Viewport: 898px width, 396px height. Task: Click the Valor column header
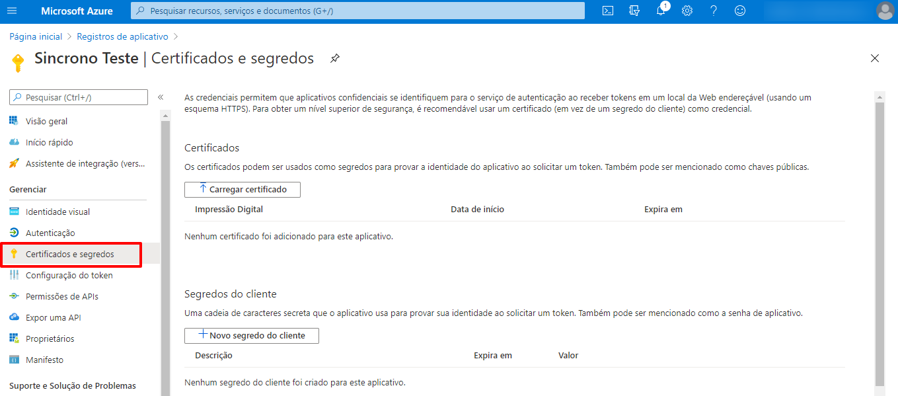point(568,355)
